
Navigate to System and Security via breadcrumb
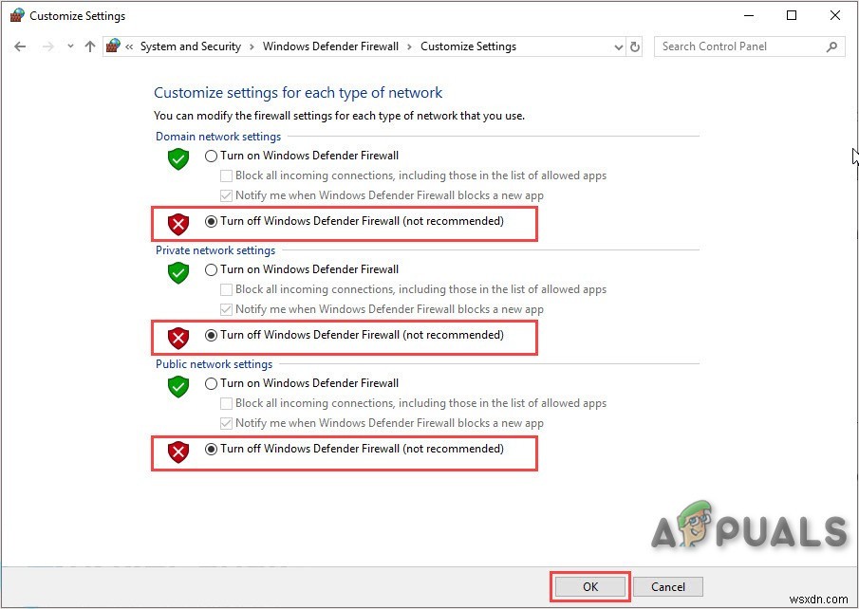pyautogui.click(x=191, y=46)
